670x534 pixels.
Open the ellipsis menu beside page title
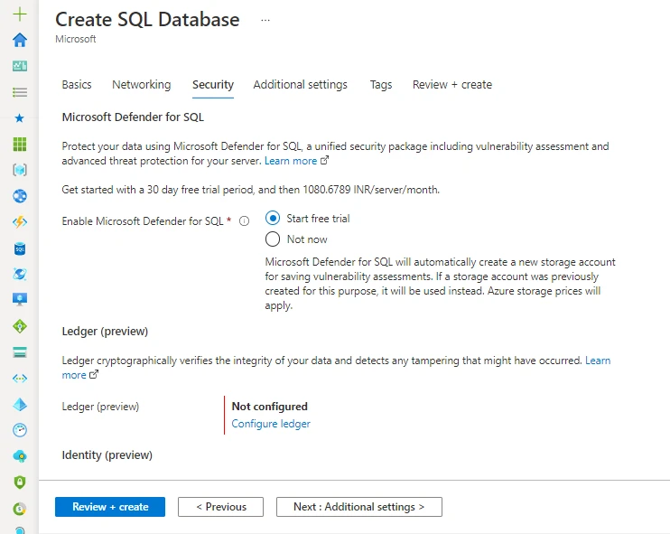(265, 20)
